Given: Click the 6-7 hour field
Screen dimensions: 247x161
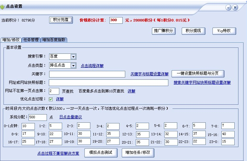Looking at the screenshot, I should (x=199, y=126).
